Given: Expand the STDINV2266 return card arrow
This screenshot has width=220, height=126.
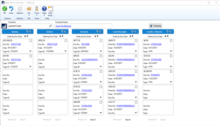Looking at the screenshot, I should (x=171, y=51).
